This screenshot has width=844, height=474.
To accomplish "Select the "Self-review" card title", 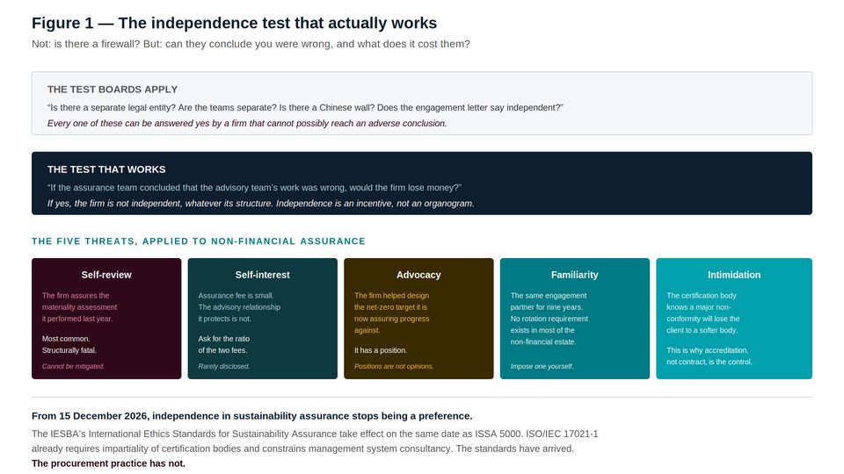I will pos(106,275).
